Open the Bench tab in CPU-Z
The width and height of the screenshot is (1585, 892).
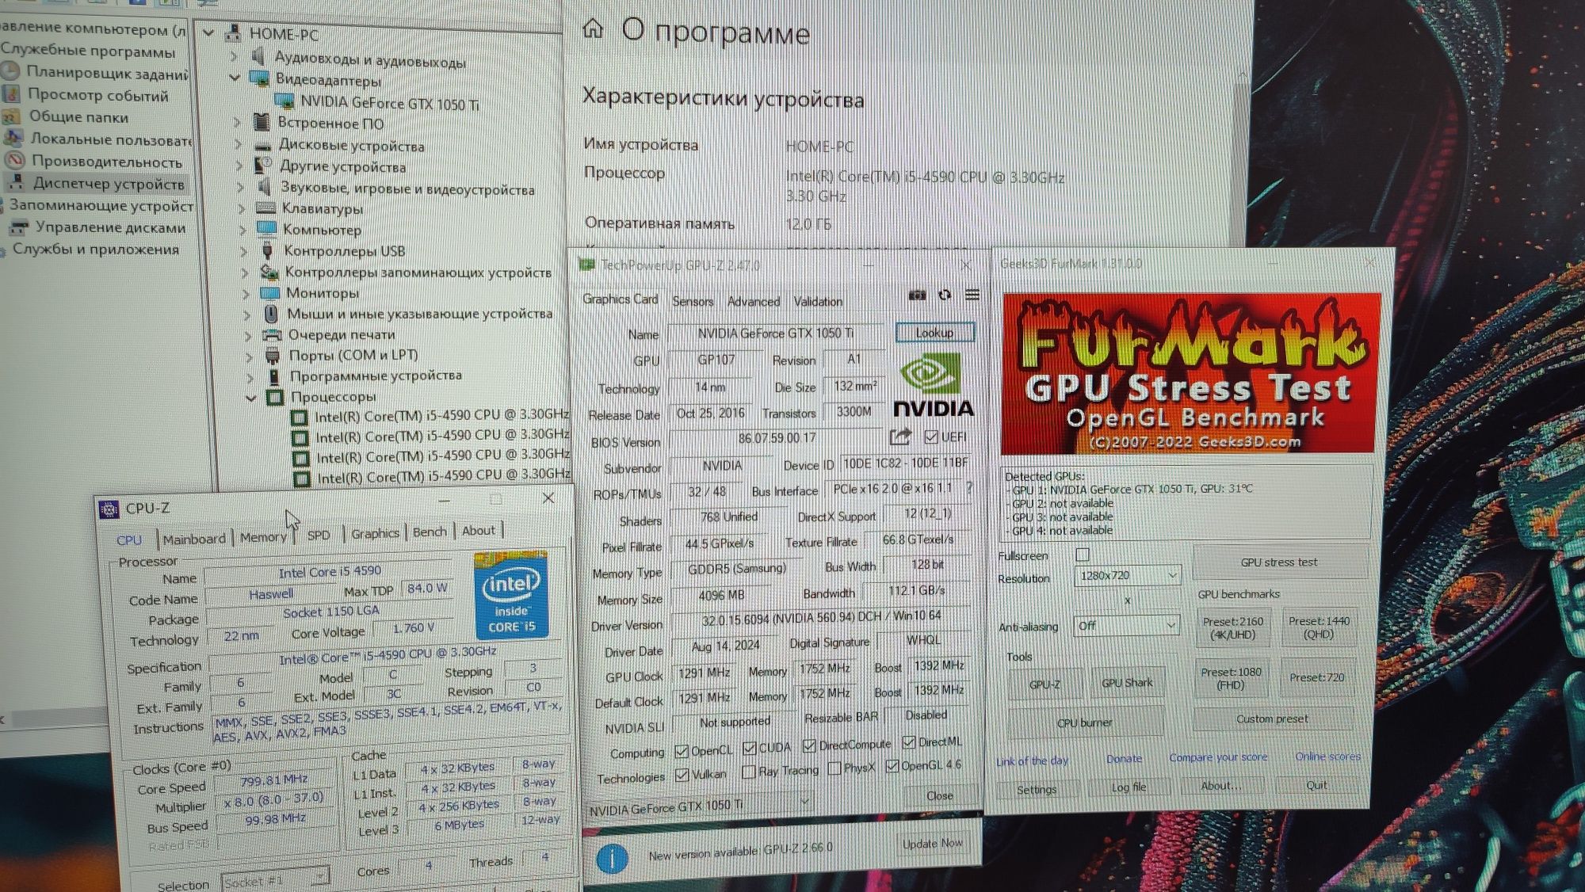pos(430,532)
